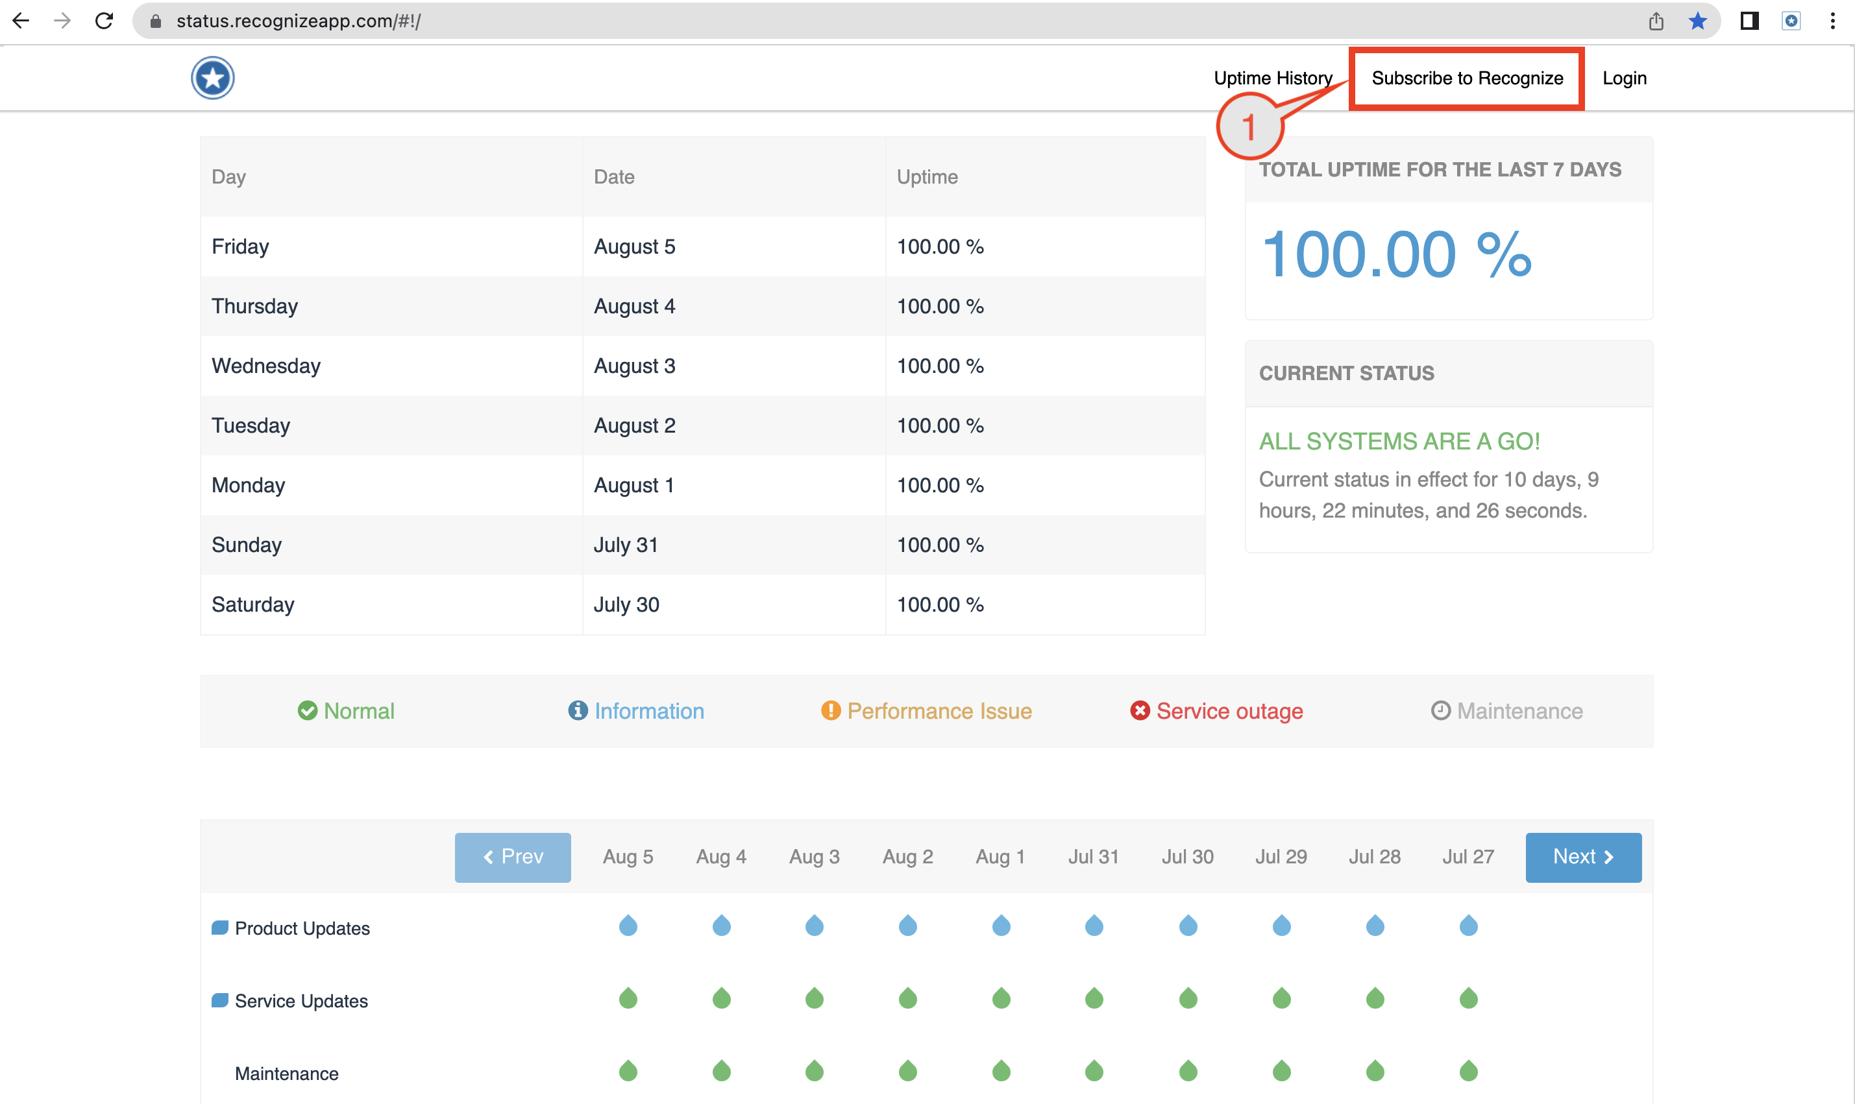Click the Maintenance drop for Jul 30

pos(1188,1072)
